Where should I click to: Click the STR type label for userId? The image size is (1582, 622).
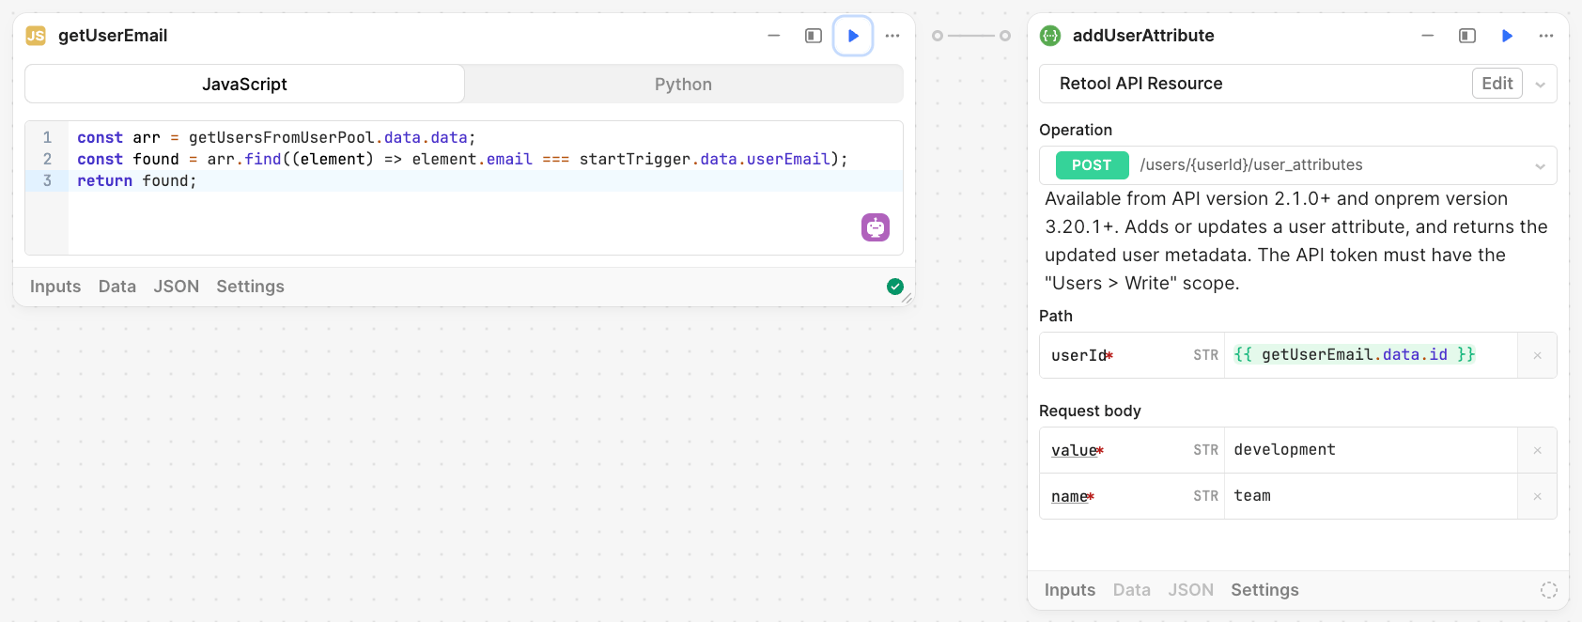[x=1205, y=355]
